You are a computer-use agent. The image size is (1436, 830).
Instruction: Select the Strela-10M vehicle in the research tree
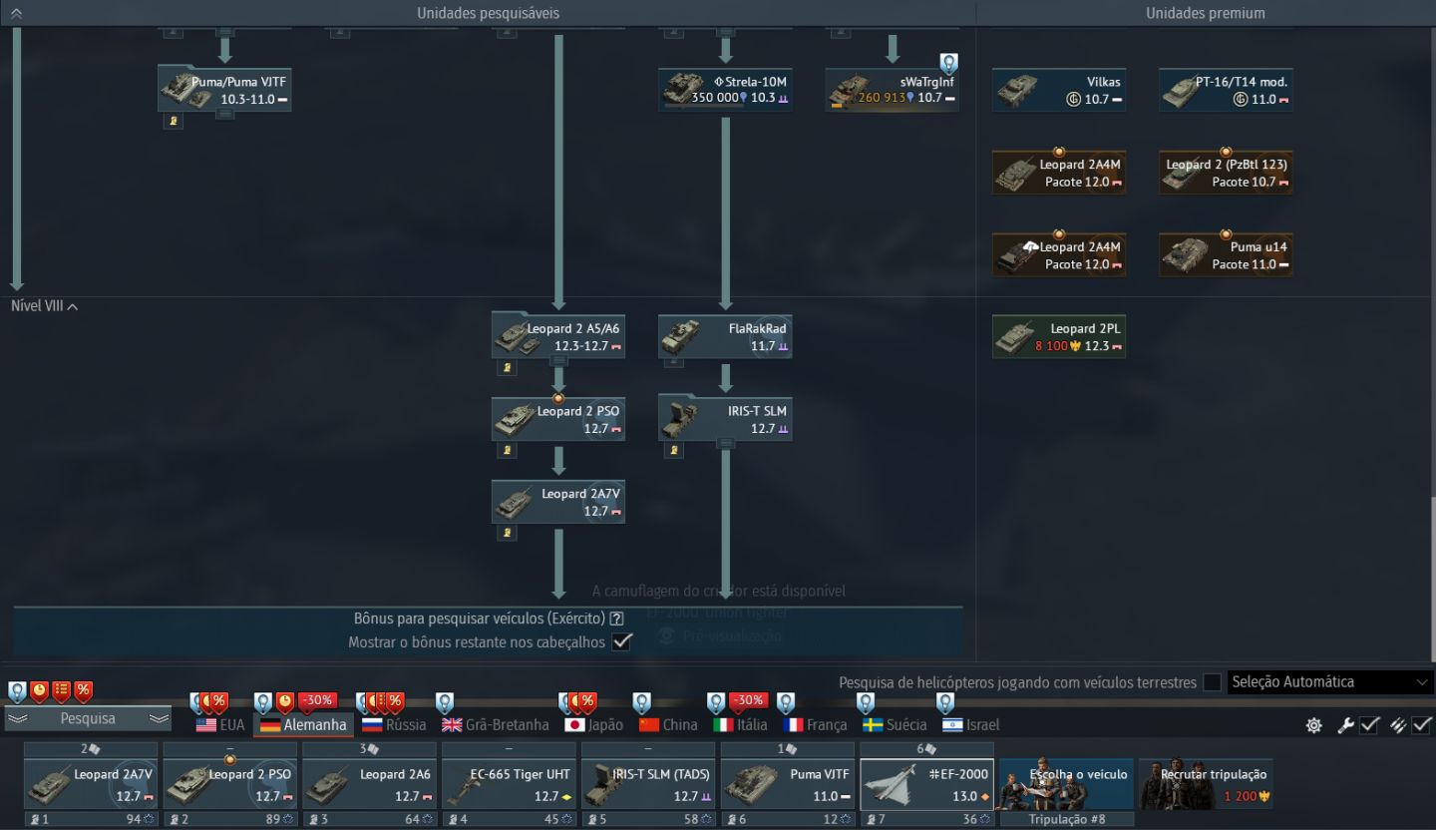point(725,89)
